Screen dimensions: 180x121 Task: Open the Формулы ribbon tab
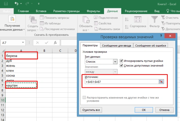click(93, 11)
